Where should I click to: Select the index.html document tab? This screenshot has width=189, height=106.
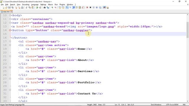tap(6, 12)
